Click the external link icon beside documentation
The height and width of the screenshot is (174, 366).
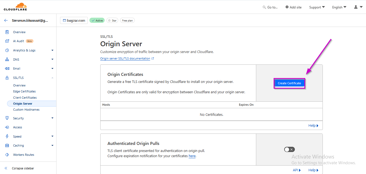153,58
